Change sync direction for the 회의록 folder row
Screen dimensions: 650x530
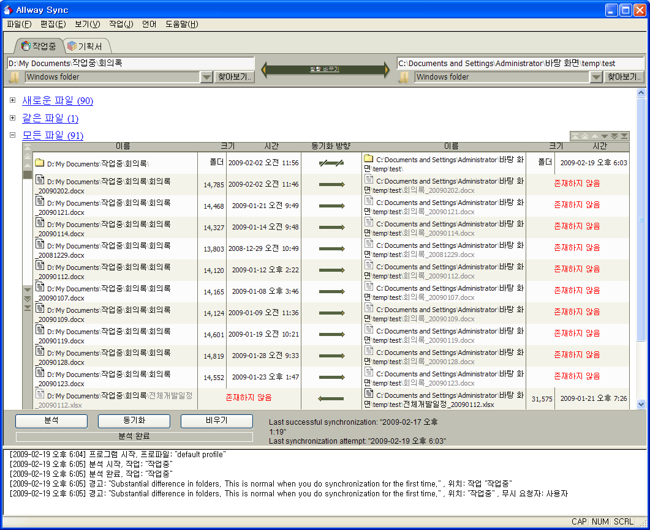331,163
